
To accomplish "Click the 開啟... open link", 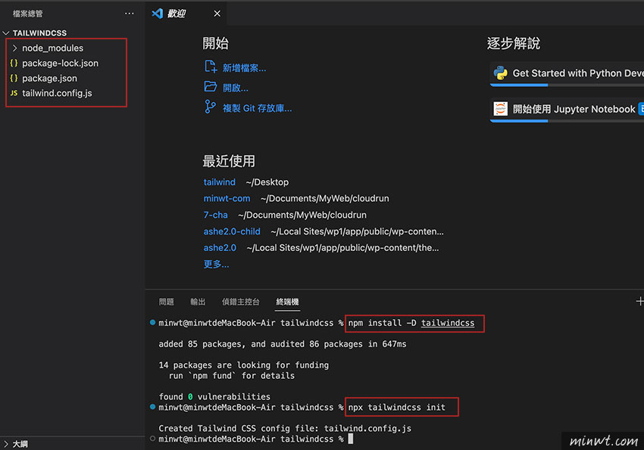I will point(236,88).
